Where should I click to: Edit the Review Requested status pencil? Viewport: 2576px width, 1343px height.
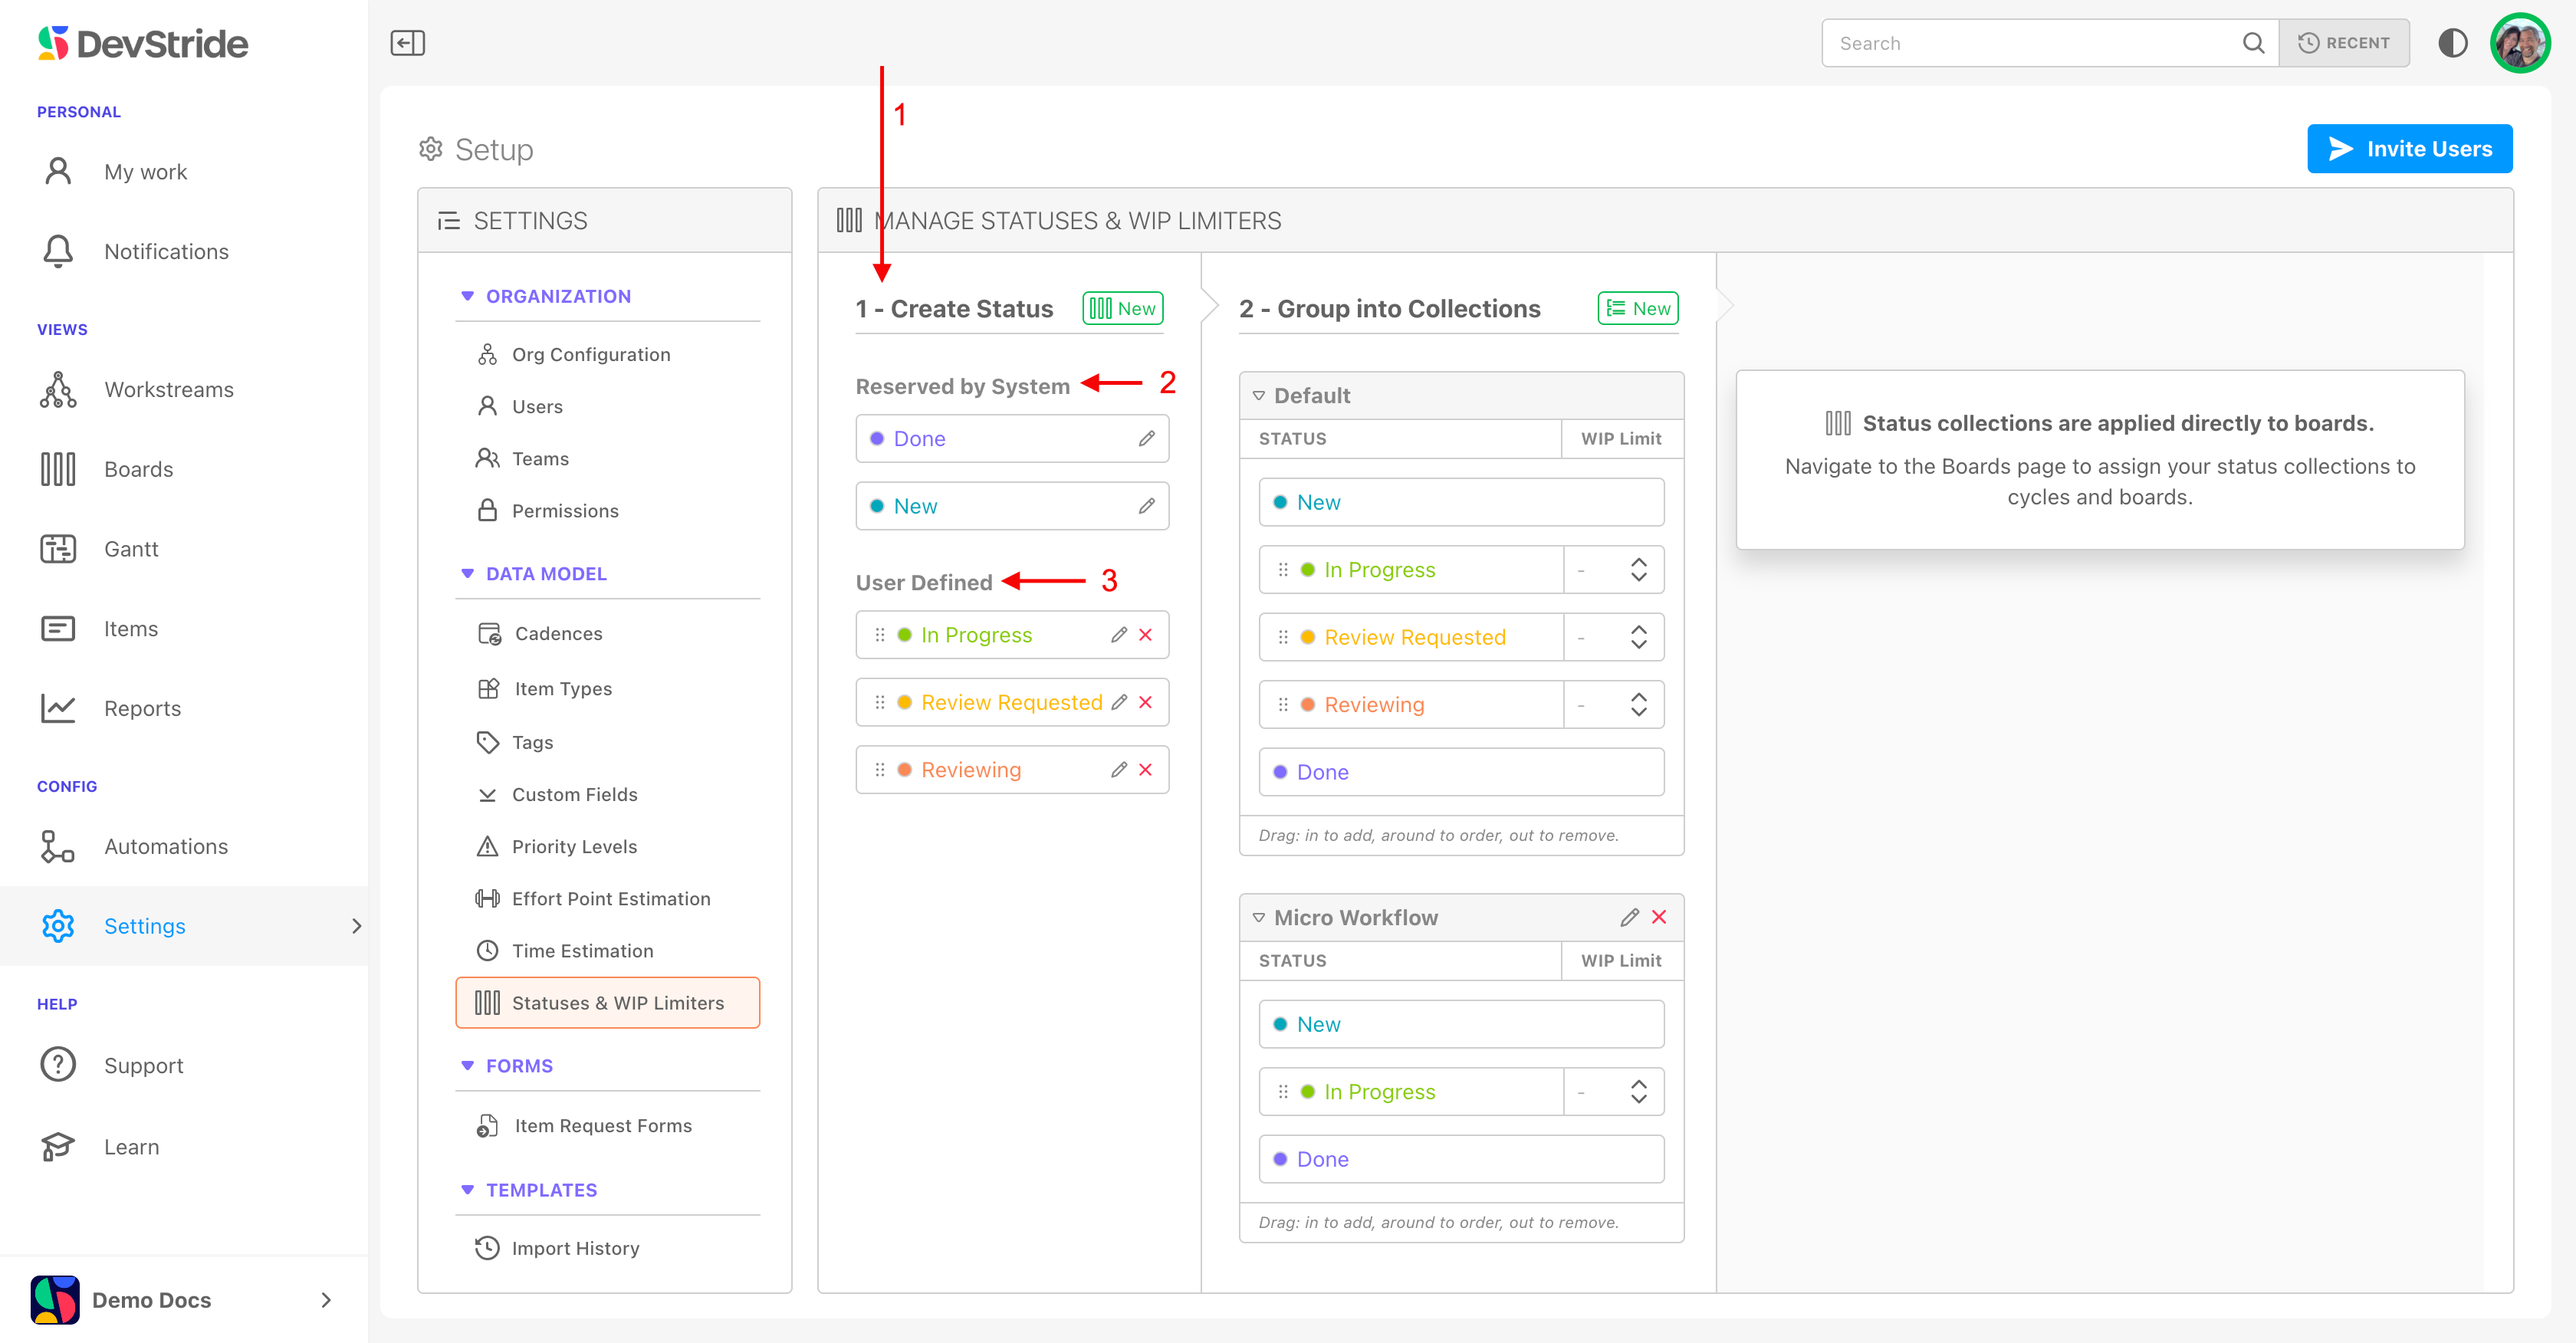point(1119,703)
